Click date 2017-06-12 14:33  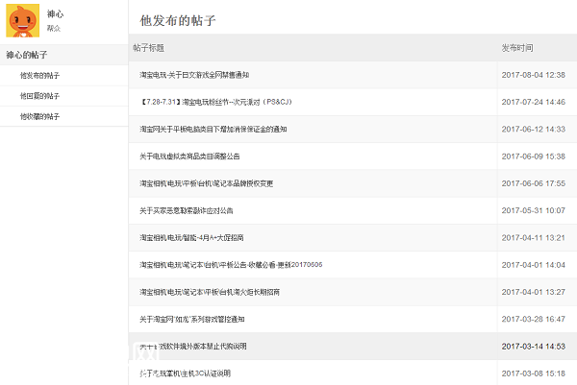pyautogui.click(x=534, y=130)
